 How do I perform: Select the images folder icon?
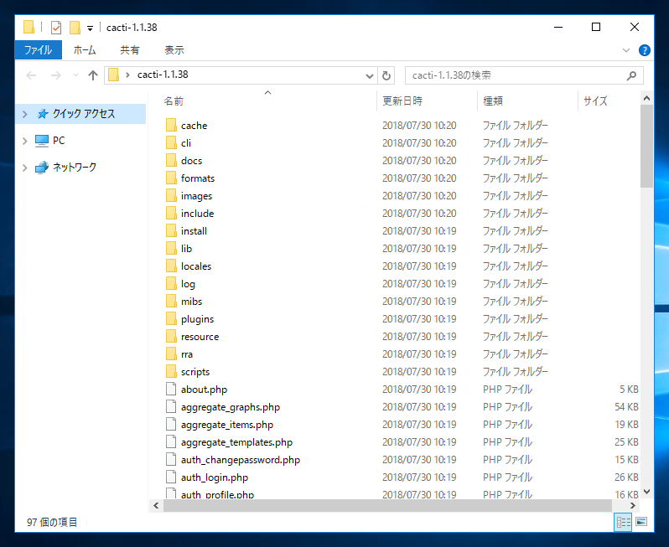171,196
